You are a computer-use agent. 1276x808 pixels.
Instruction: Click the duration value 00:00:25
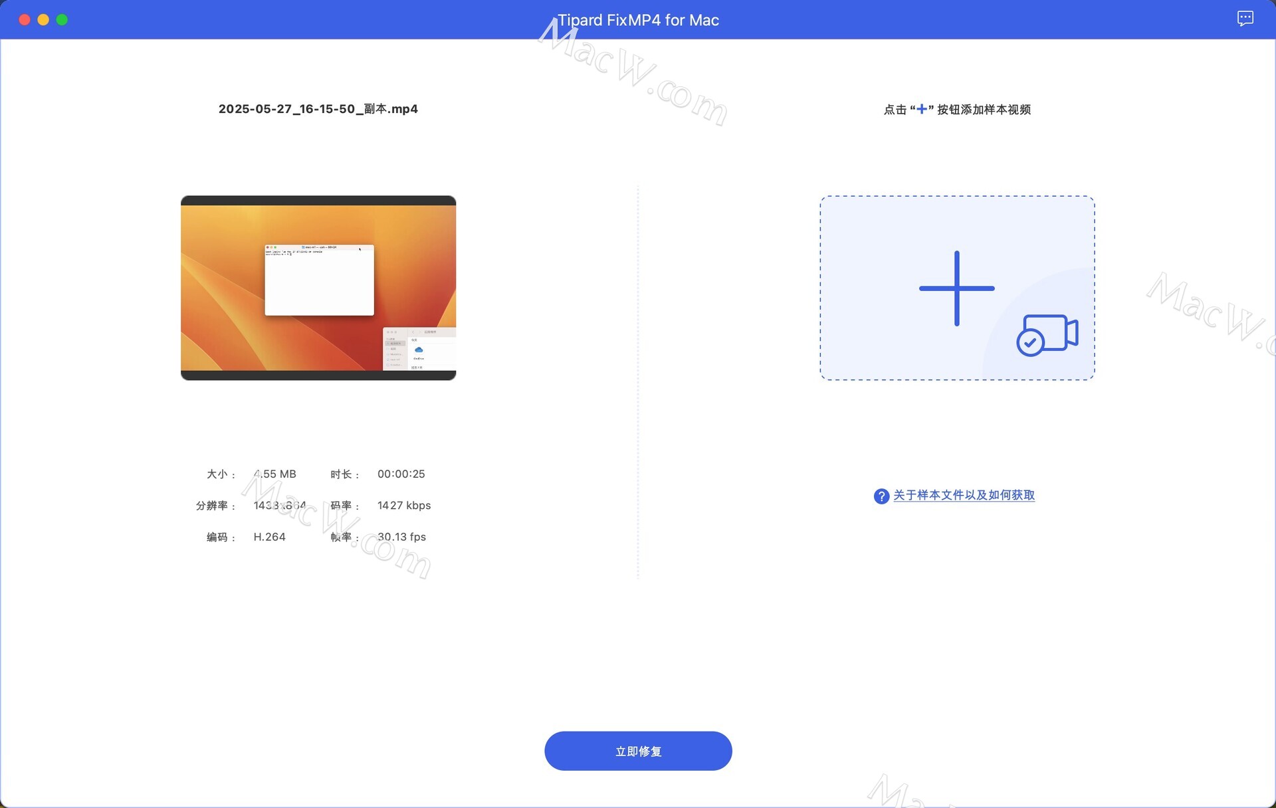coord(401,474)
